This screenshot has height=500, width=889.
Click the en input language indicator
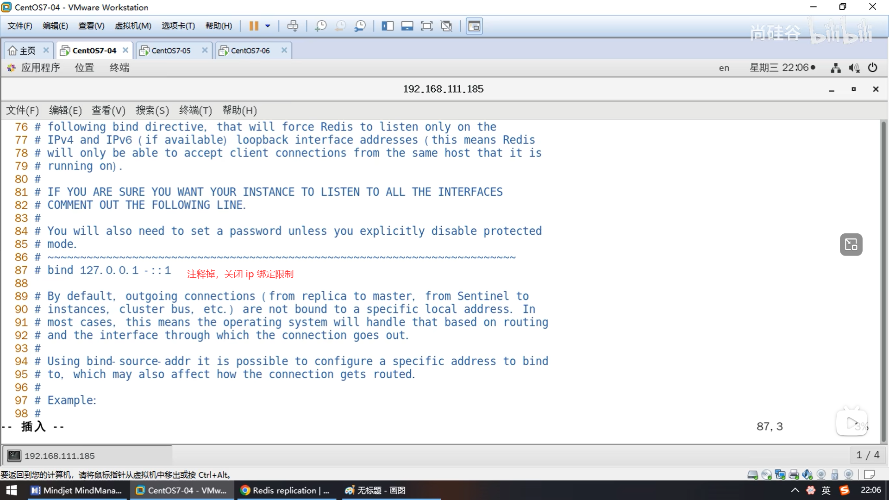pyautogui.click(x=724, y=68)
